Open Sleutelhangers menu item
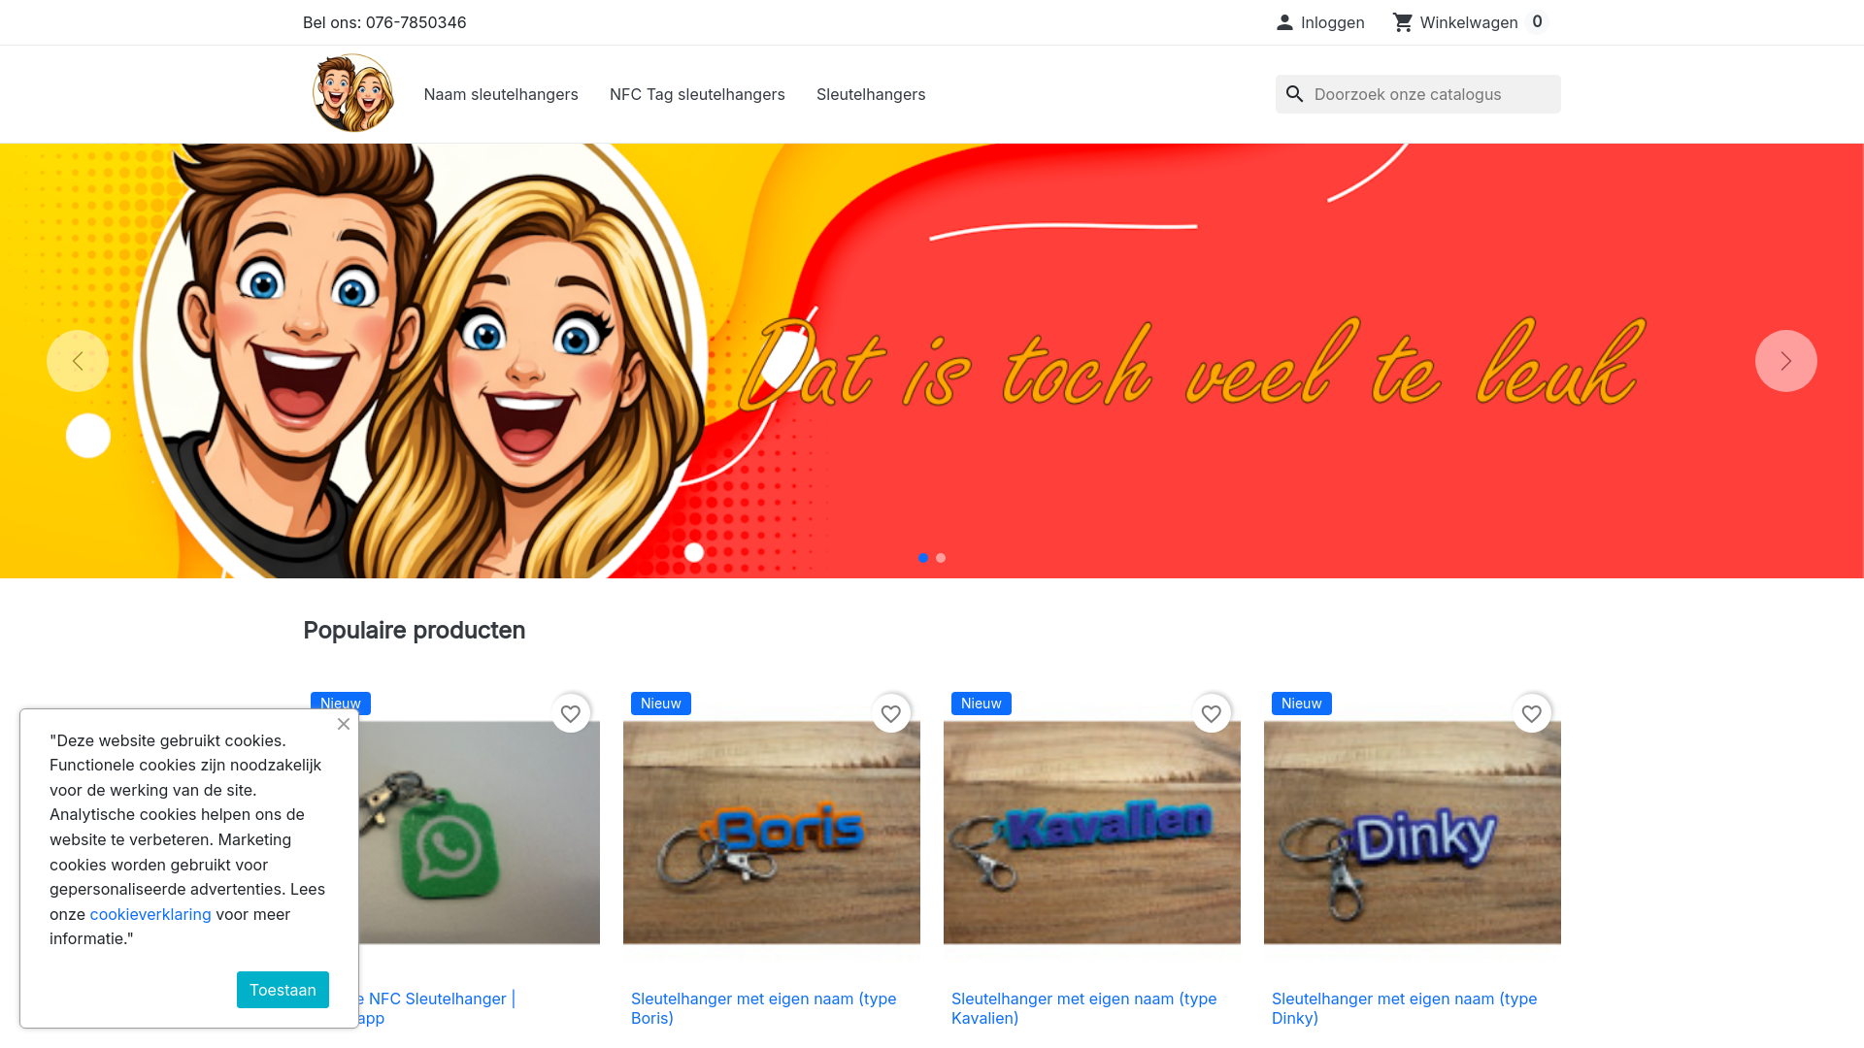Screen dimensions: 1864x1048 tap(871, 94)
